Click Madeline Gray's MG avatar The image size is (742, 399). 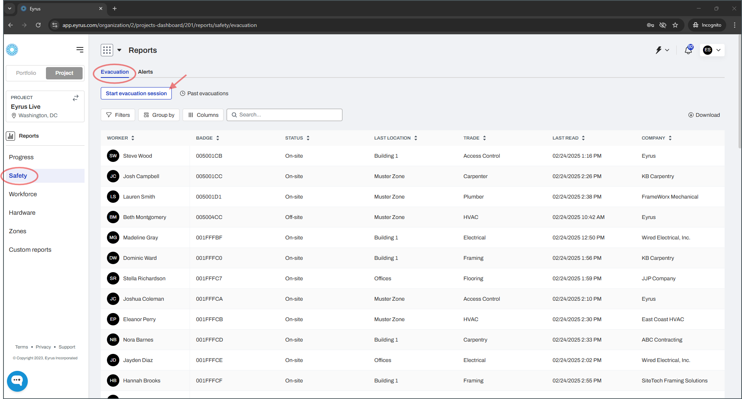point(113,237)
